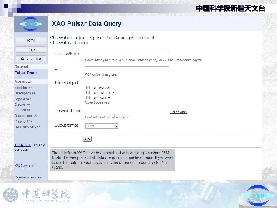
Task: Select the Related section heading
Action: pyautogui.click(x=22, y=67)
